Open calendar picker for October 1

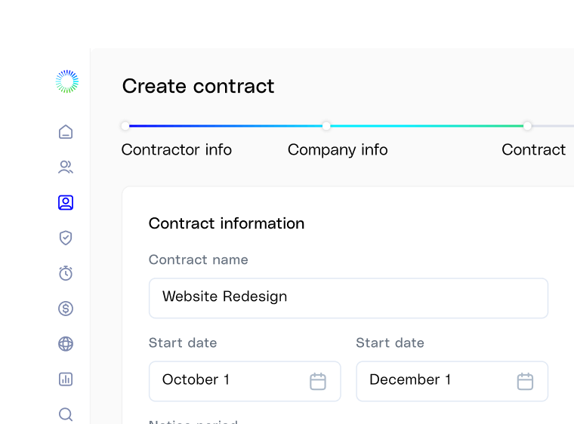click(x=318, y=381)
